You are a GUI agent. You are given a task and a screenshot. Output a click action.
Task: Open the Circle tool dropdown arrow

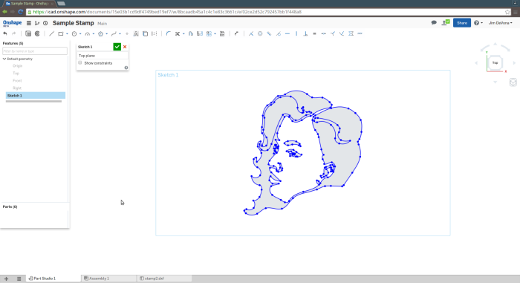click(80, 34)
